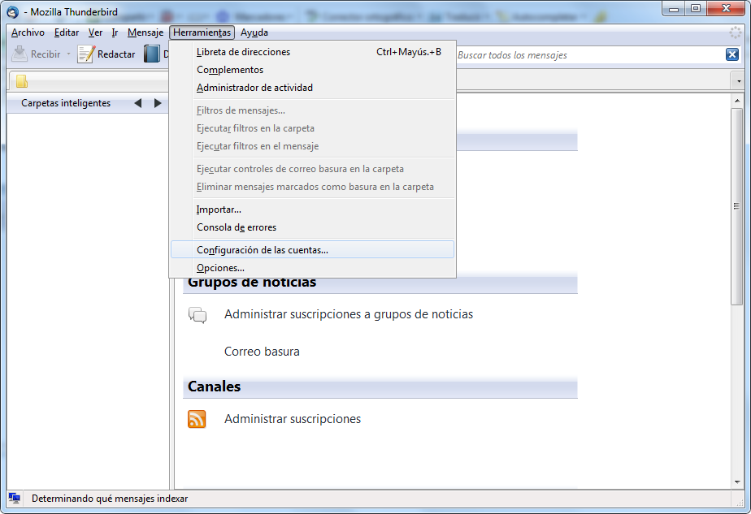The height and width of the screenshot is (514, 751).
Task: Clear search with the blue X icon
Action: (x=731, y=54)
